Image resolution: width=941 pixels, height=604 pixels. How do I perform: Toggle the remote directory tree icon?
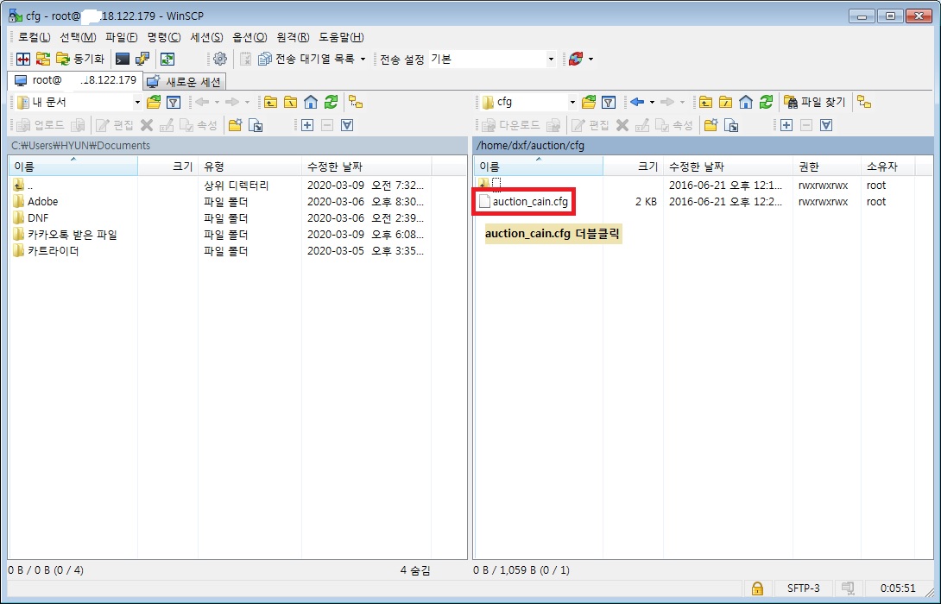pos(864,103)
